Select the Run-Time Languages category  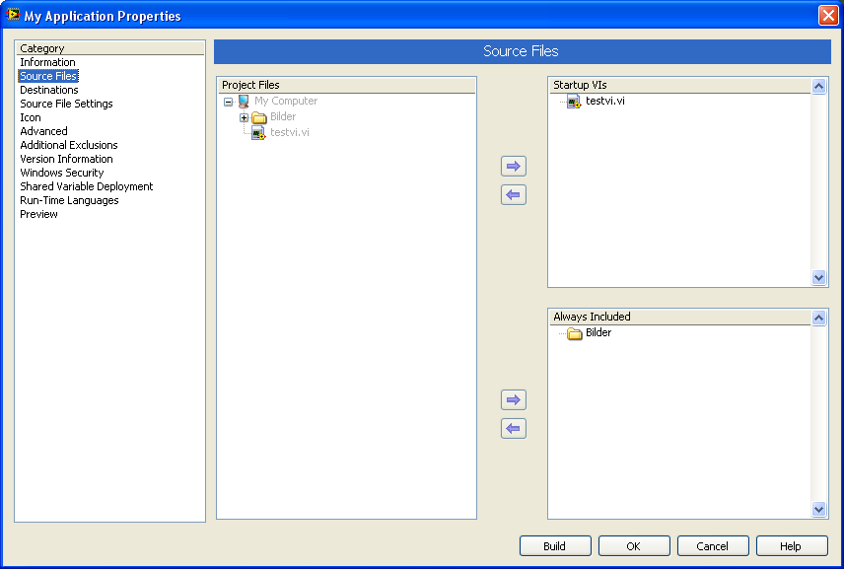click(x=69, y=200)
